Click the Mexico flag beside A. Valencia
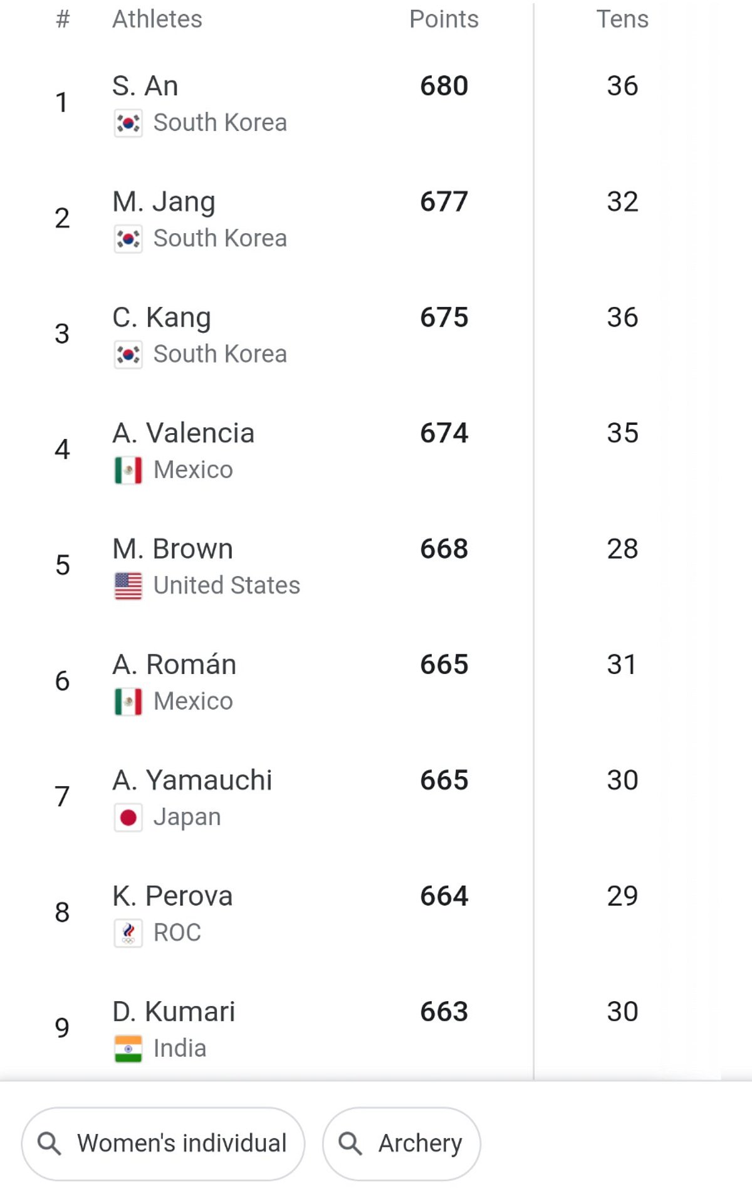This screenshot has height=1196, width=752. pyautogui.click(x=127, y=468)
